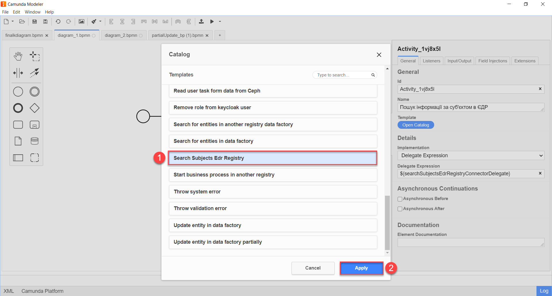552x296 pixels.
Task: Add a new diagram tab with plus
Action: click(220, 35)
